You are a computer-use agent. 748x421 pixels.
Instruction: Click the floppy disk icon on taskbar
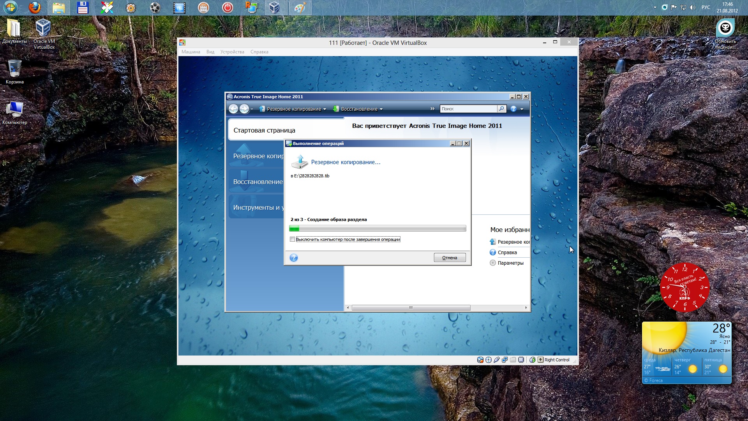coord(83,7)
